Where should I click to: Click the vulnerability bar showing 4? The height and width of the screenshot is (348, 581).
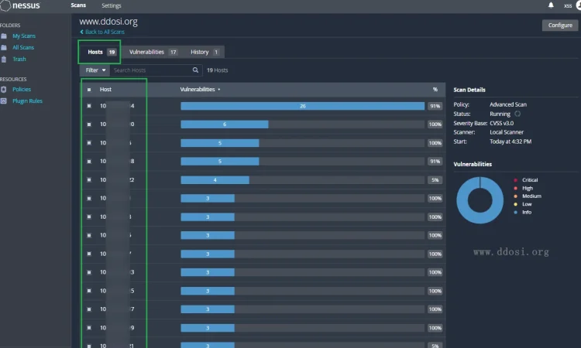coord(215,179)
